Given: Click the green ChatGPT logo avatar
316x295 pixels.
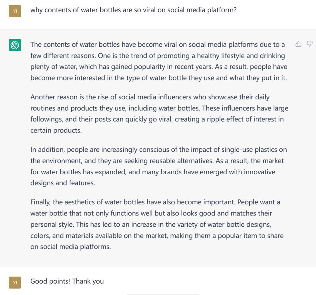Looking at the screenshot, I should tap(15, 45).
